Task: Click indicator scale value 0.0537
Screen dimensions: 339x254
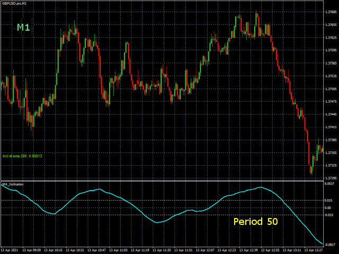Action: click(329, 184)
